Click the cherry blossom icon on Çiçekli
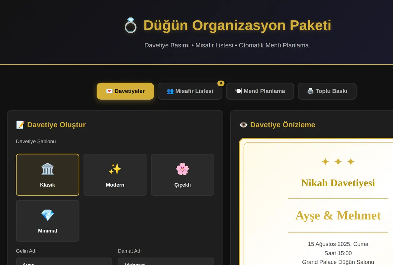Image resolution: width=393 pixels, height=265 pixels. (182, 169)
